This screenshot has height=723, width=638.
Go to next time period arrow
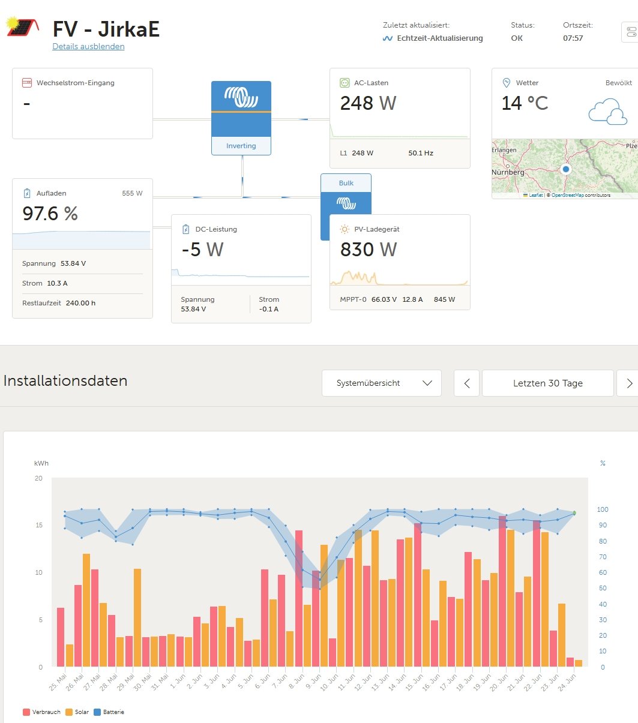click(x=628, y=383)
